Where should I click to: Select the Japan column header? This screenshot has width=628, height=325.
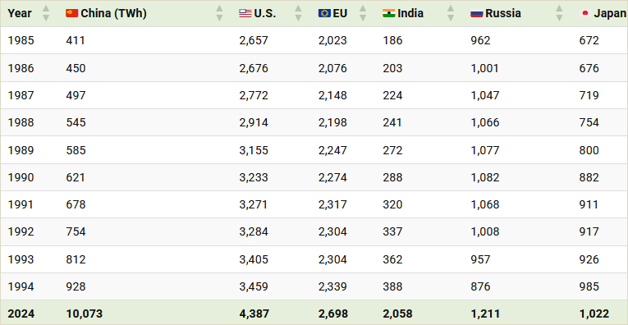click(x=610, y=13)
